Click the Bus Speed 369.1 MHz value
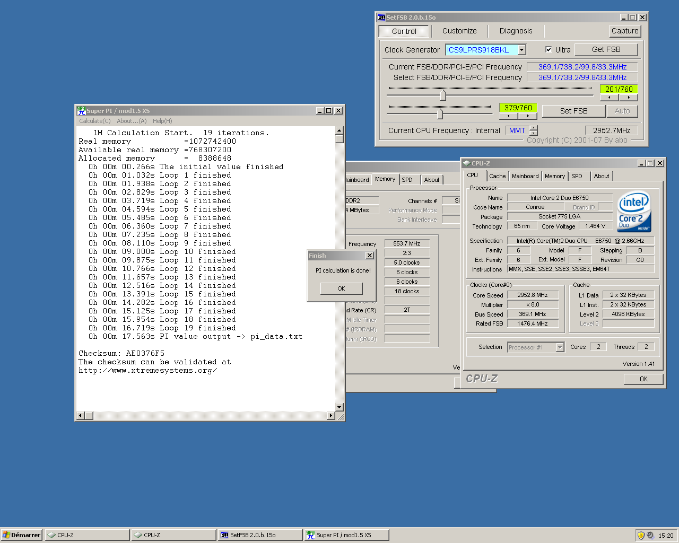679x543 pixels. (x=533, y=314)
